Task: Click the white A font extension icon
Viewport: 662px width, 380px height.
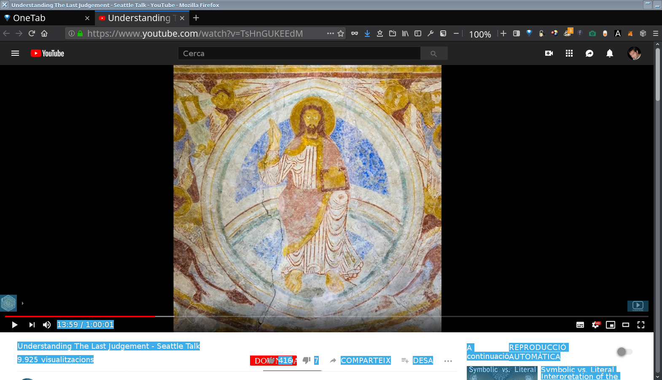Action: [x=618, y=33]
